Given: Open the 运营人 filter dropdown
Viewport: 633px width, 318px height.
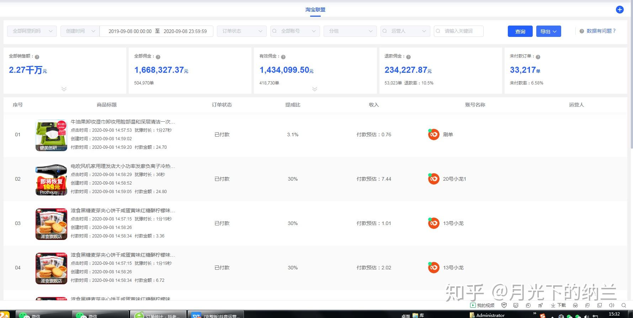Looking at the screenshot, I should [405, 31].
